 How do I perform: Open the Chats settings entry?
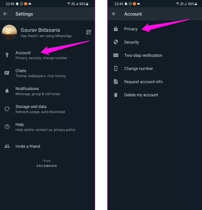[48, 73]
